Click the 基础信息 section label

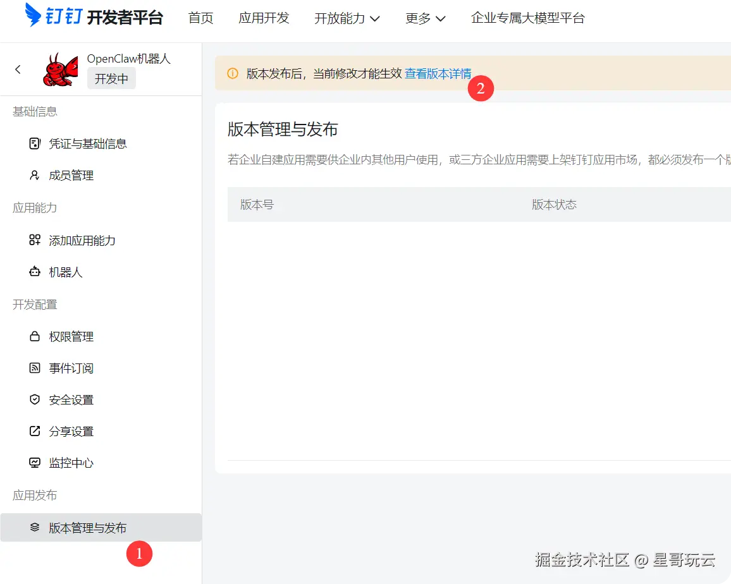pos(35,111)
